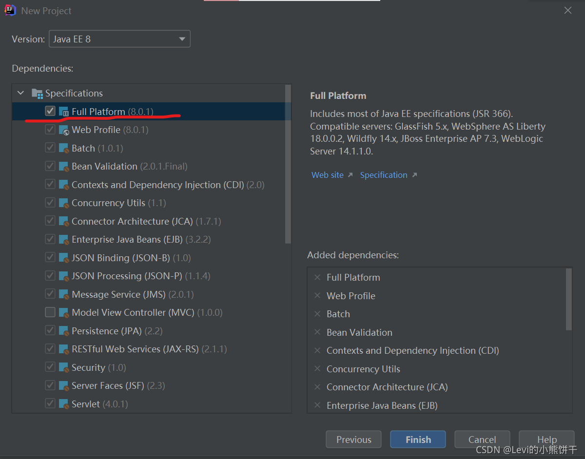Image resolution: width=585 pixels, height=459 pixels.
Task: Toggle the Servlet checkbox
Action: (x=50, y=403)
